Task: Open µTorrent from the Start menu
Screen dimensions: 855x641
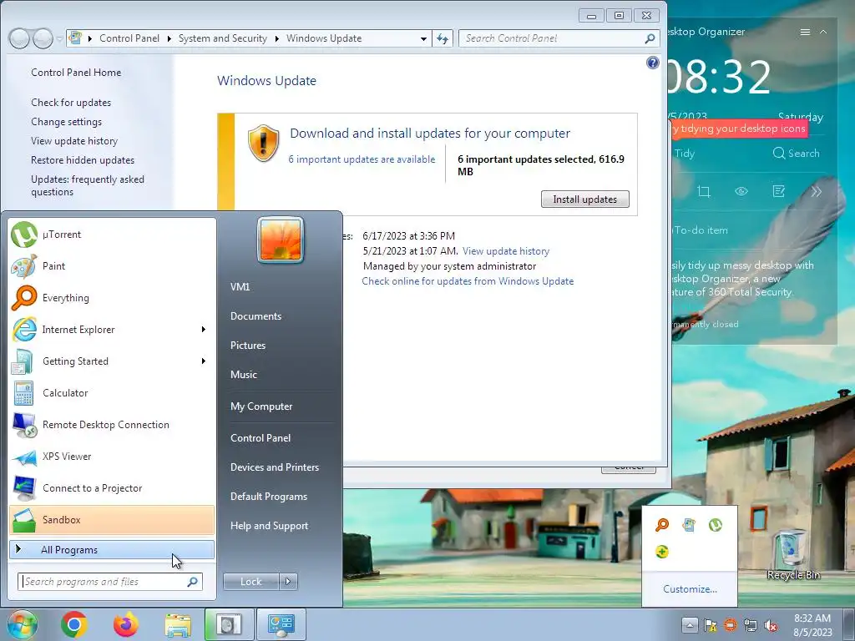Action: [x=112, y=235]
